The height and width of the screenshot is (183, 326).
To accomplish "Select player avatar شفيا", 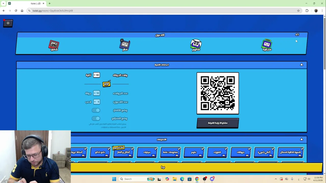I will click(54, 45).
